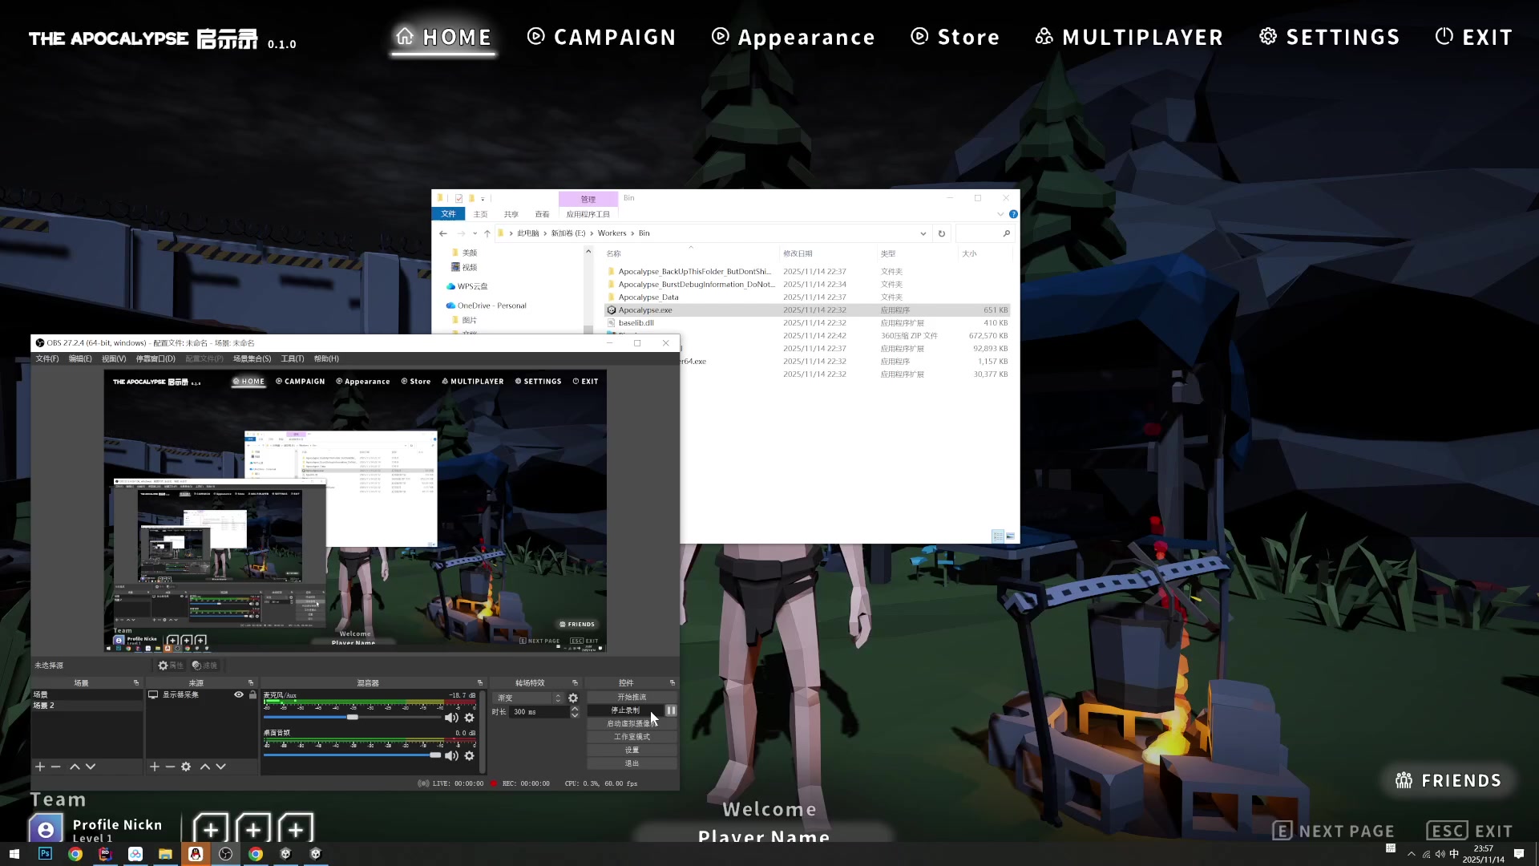Open transition properties gear icon
The image size is (1539, 866).
(573, 698)
